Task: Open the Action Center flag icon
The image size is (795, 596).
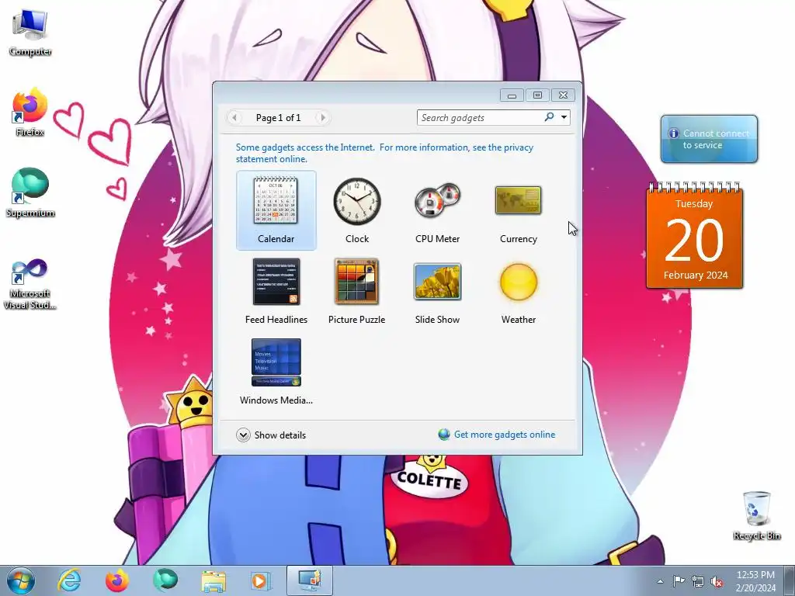Action: pyautogui.click(x=679, y=581)
